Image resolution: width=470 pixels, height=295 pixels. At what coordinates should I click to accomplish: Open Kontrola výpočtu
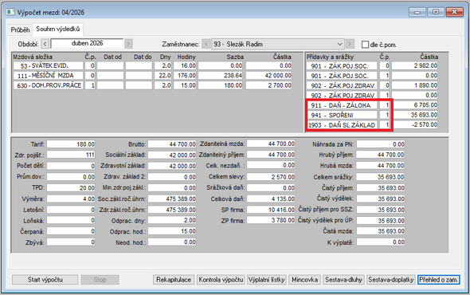click(221, 280)
